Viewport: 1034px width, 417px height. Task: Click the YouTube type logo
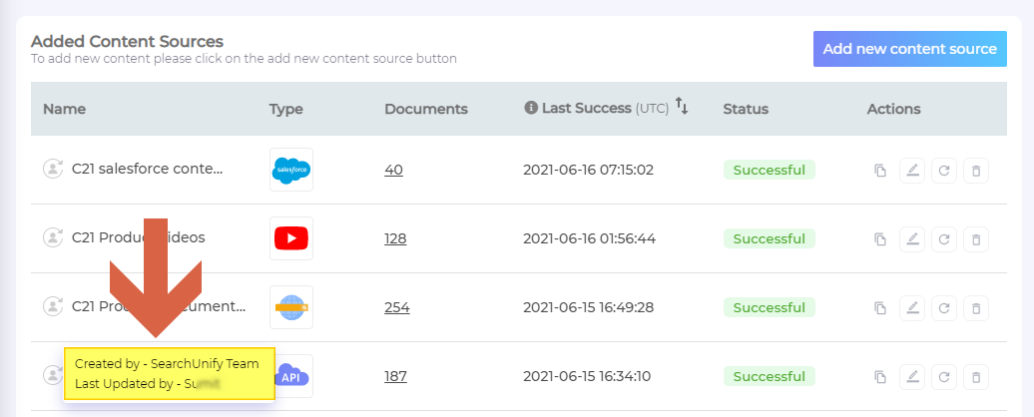coord(290,238)
